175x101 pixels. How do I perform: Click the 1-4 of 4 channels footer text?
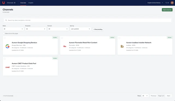(x=8, y=96)
